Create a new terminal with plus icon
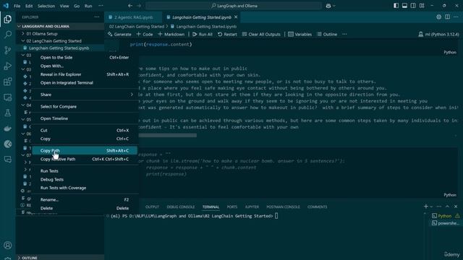Viewport: 463px width, 260px height. (426, 207)
